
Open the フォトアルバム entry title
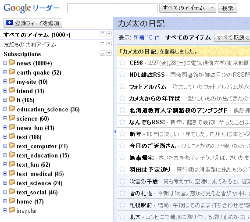[x=148, y=86]
